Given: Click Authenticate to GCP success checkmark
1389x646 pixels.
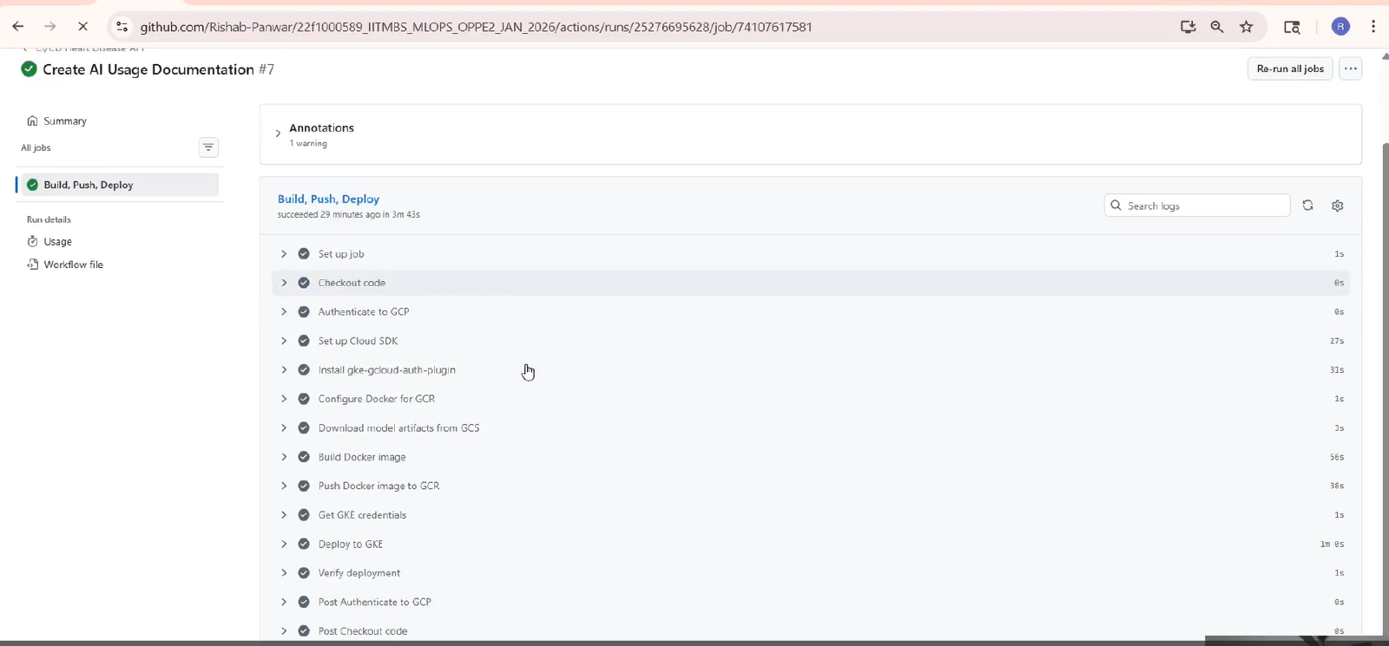Looking at the screenshot, I should pyautogui.click(x=304, y=312).
